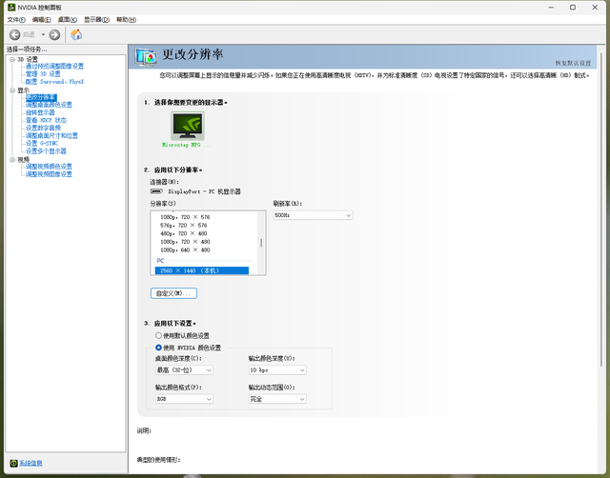Open 通过预览调整图像设置 task
610x478 pixels.
[x=54, y=67]
